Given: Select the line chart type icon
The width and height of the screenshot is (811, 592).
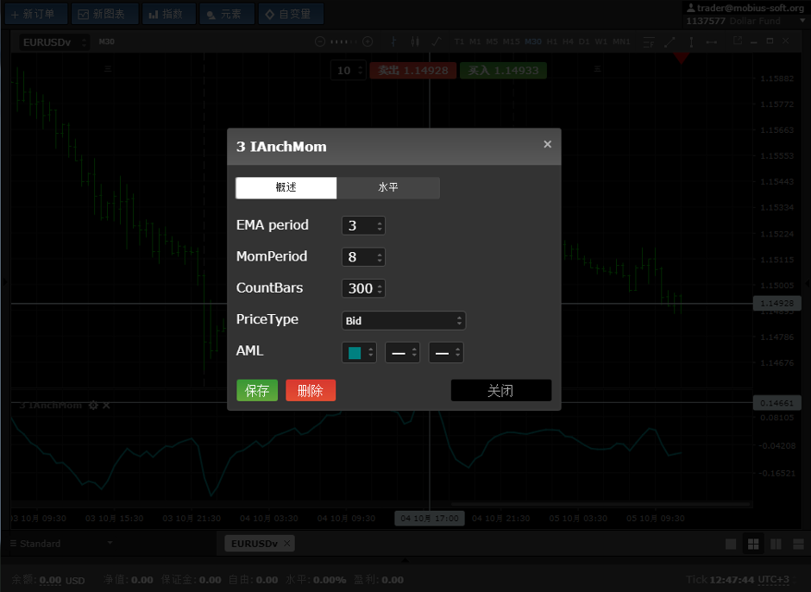Looking at the screenshot, I should tap(437, 41).
